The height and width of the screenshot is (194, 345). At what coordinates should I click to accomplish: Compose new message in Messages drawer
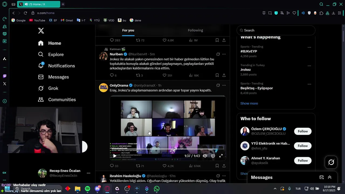(x=322, y=177)
